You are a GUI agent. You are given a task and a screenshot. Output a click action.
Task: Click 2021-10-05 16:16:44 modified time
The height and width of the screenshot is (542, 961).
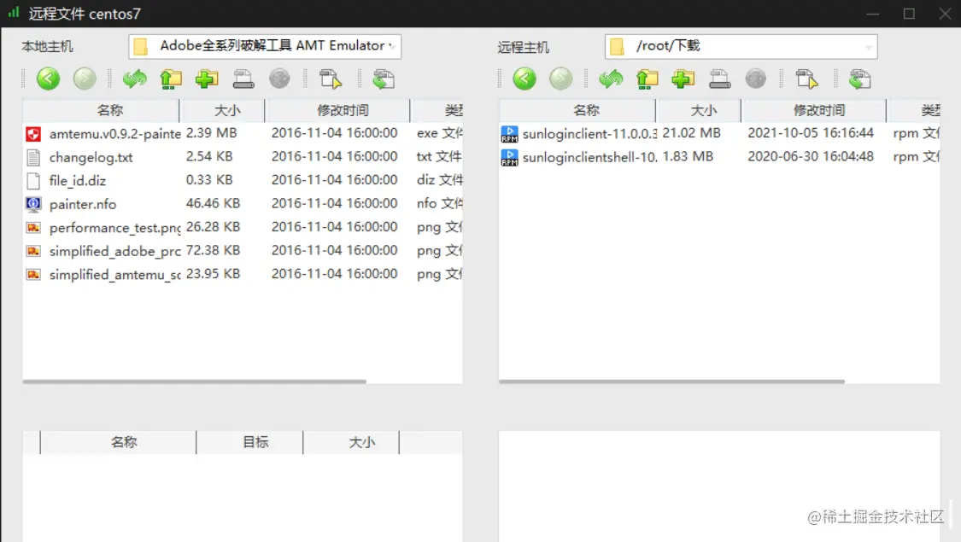pyautogui.click(x=811, y=133)
